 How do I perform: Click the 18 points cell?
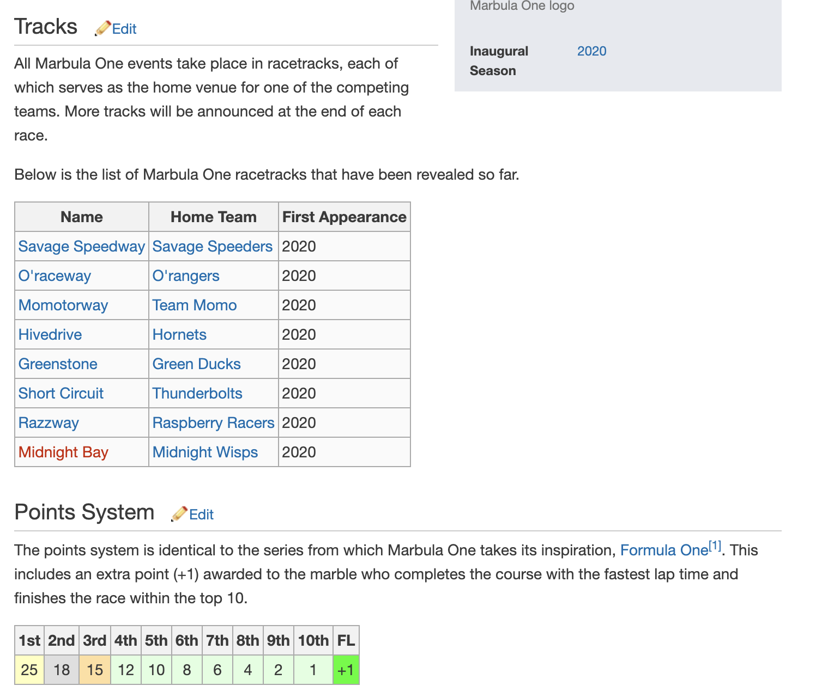[x=62, y=670]
